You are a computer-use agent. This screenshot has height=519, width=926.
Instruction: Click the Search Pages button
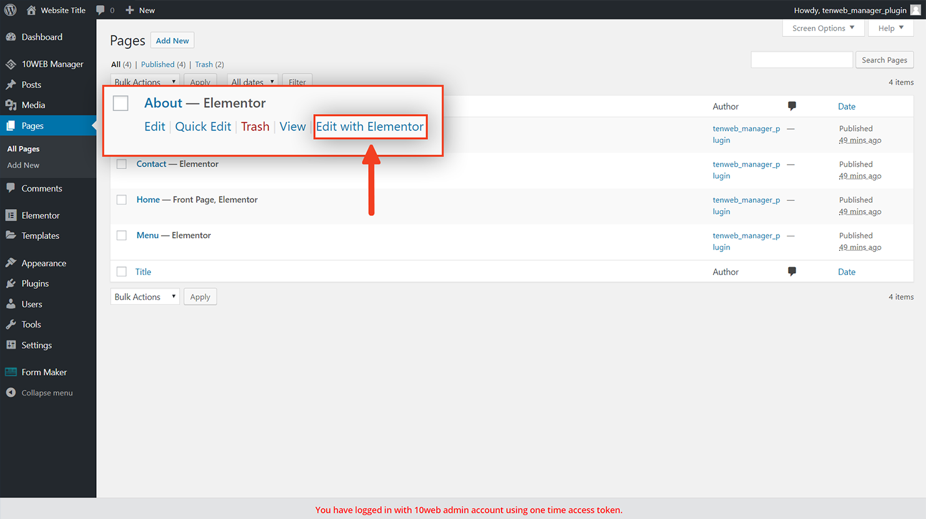[884, 60]
